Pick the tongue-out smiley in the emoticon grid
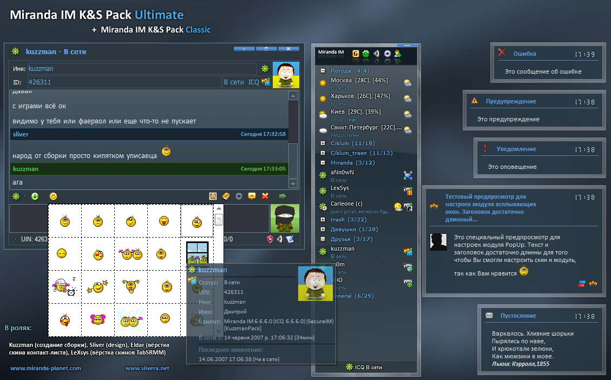Image resolution: width=611 pixels, height=380 pixels. tap(65, 320)
